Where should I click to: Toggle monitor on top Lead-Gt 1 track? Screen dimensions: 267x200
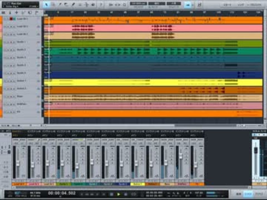coord(14,19)
